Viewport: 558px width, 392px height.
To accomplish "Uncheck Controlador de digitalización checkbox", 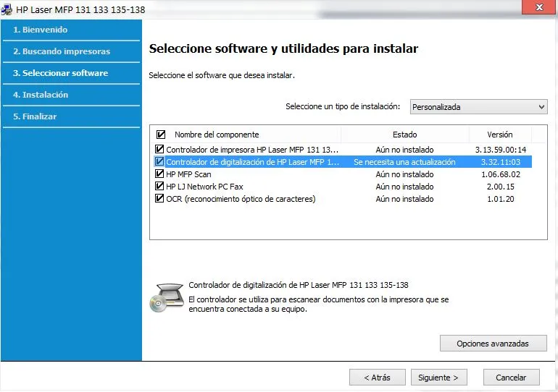I will 159,161.
